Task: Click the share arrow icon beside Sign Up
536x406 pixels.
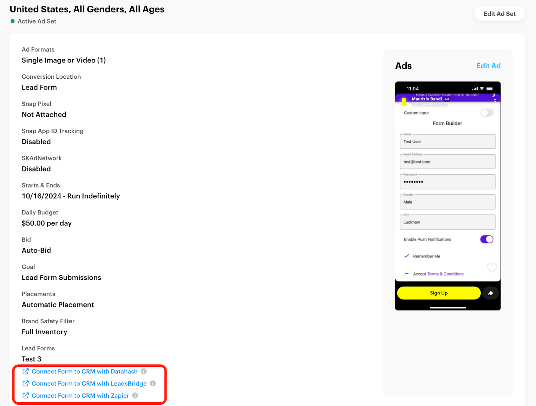Action: [x=490, y=293]
